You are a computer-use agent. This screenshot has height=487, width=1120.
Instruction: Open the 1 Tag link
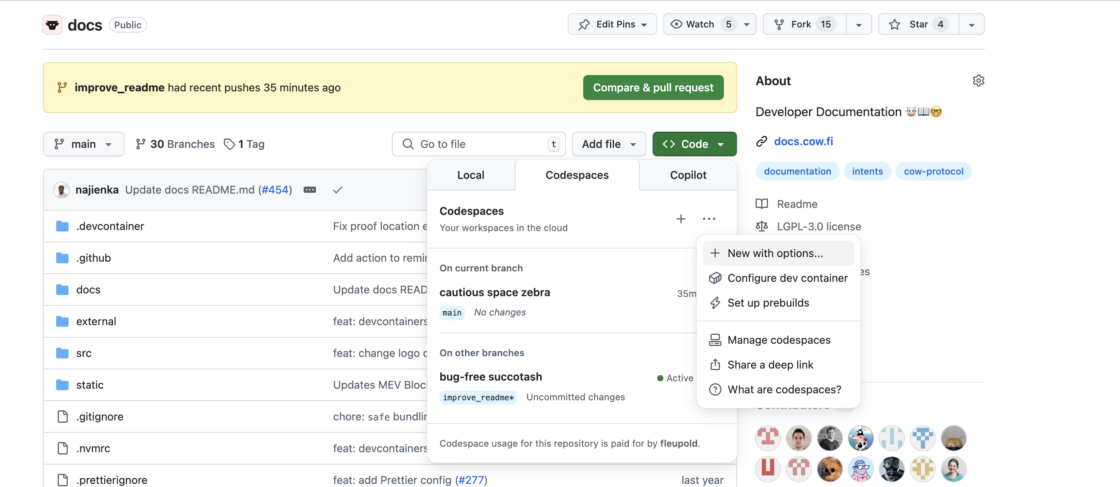click(x=244, y=144)
